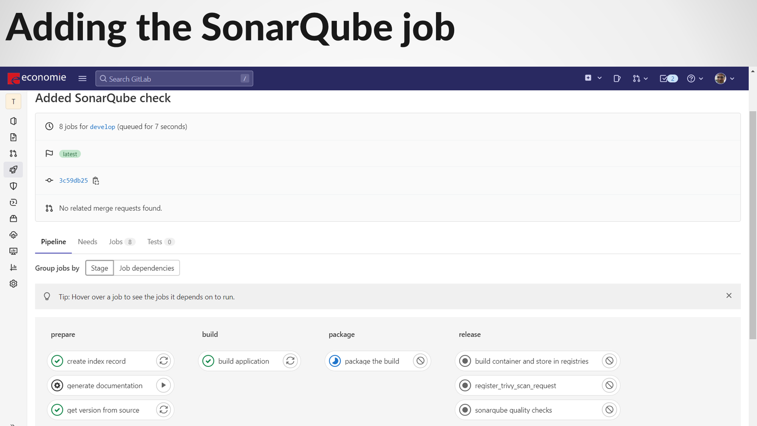
Task: Switch grouping to Job dependencies
Action: 146,268
